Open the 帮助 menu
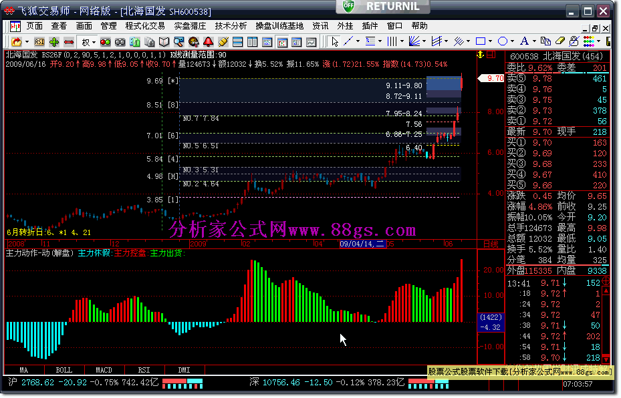Image resolution: width=621 pixels, height=398 pixels. click(x=419, y=26)
